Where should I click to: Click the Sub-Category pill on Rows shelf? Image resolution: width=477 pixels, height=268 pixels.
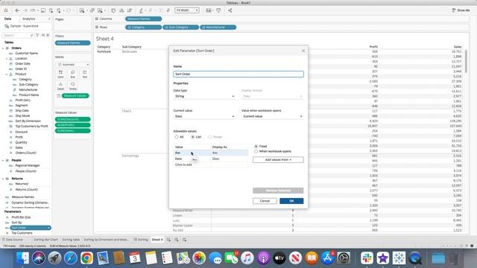pos(180,28)
